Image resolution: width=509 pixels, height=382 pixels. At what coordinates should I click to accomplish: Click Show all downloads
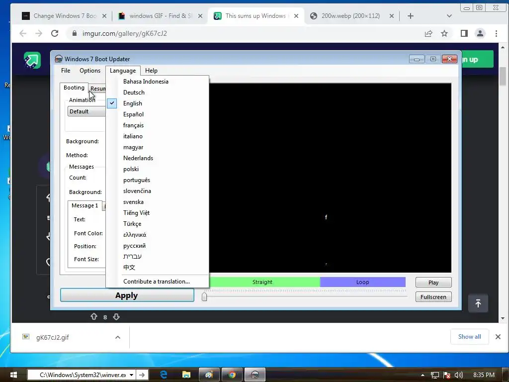[469, 337]
